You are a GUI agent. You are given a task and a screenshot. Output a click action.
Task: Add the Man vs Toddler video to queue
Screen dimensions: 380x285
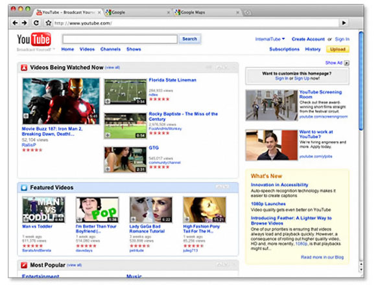pos(26,220)
